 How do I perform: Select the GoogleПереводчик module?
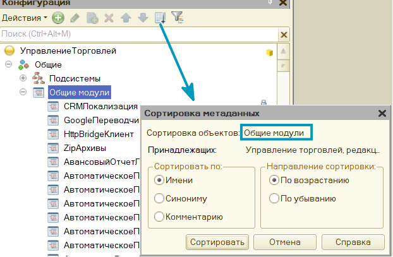[101, 120]
